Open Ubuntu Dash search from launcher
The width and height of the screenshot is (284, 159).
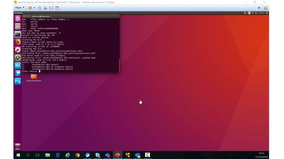(18, 19)
